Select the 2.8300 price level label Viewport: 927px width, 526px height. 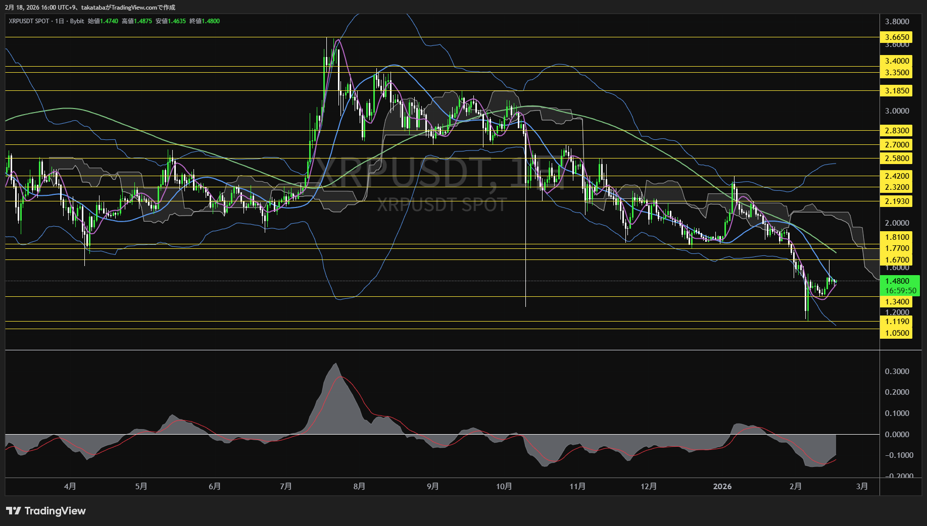(x=896, y=130)
